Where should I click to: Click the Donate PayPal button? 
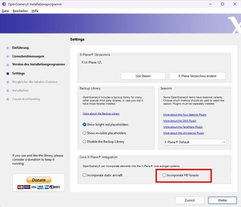[x=39, y=180]
